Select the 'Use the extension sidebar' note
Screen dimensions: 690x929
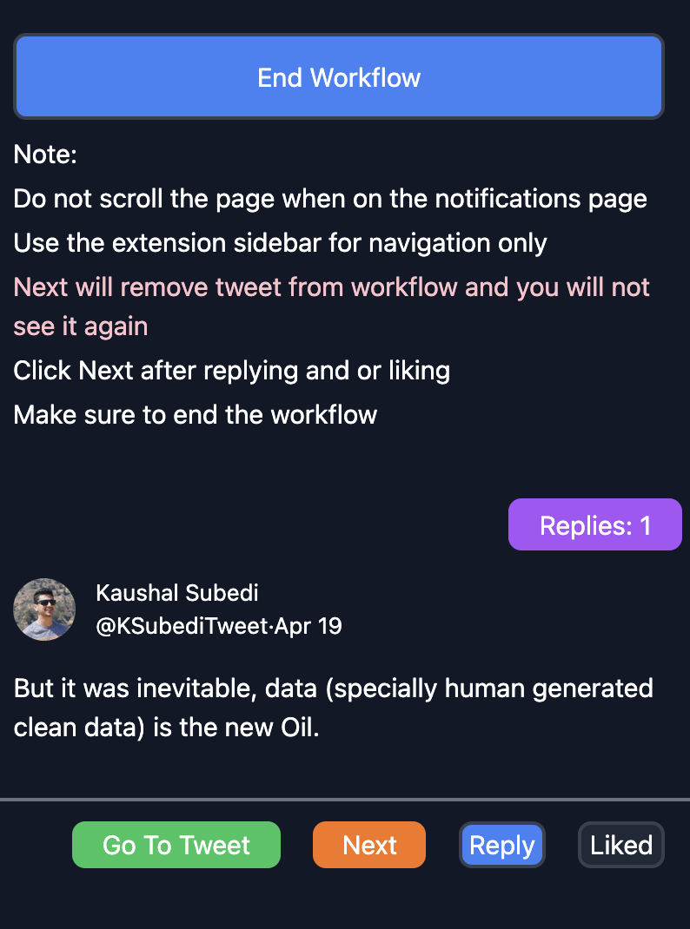click(280, 243)
